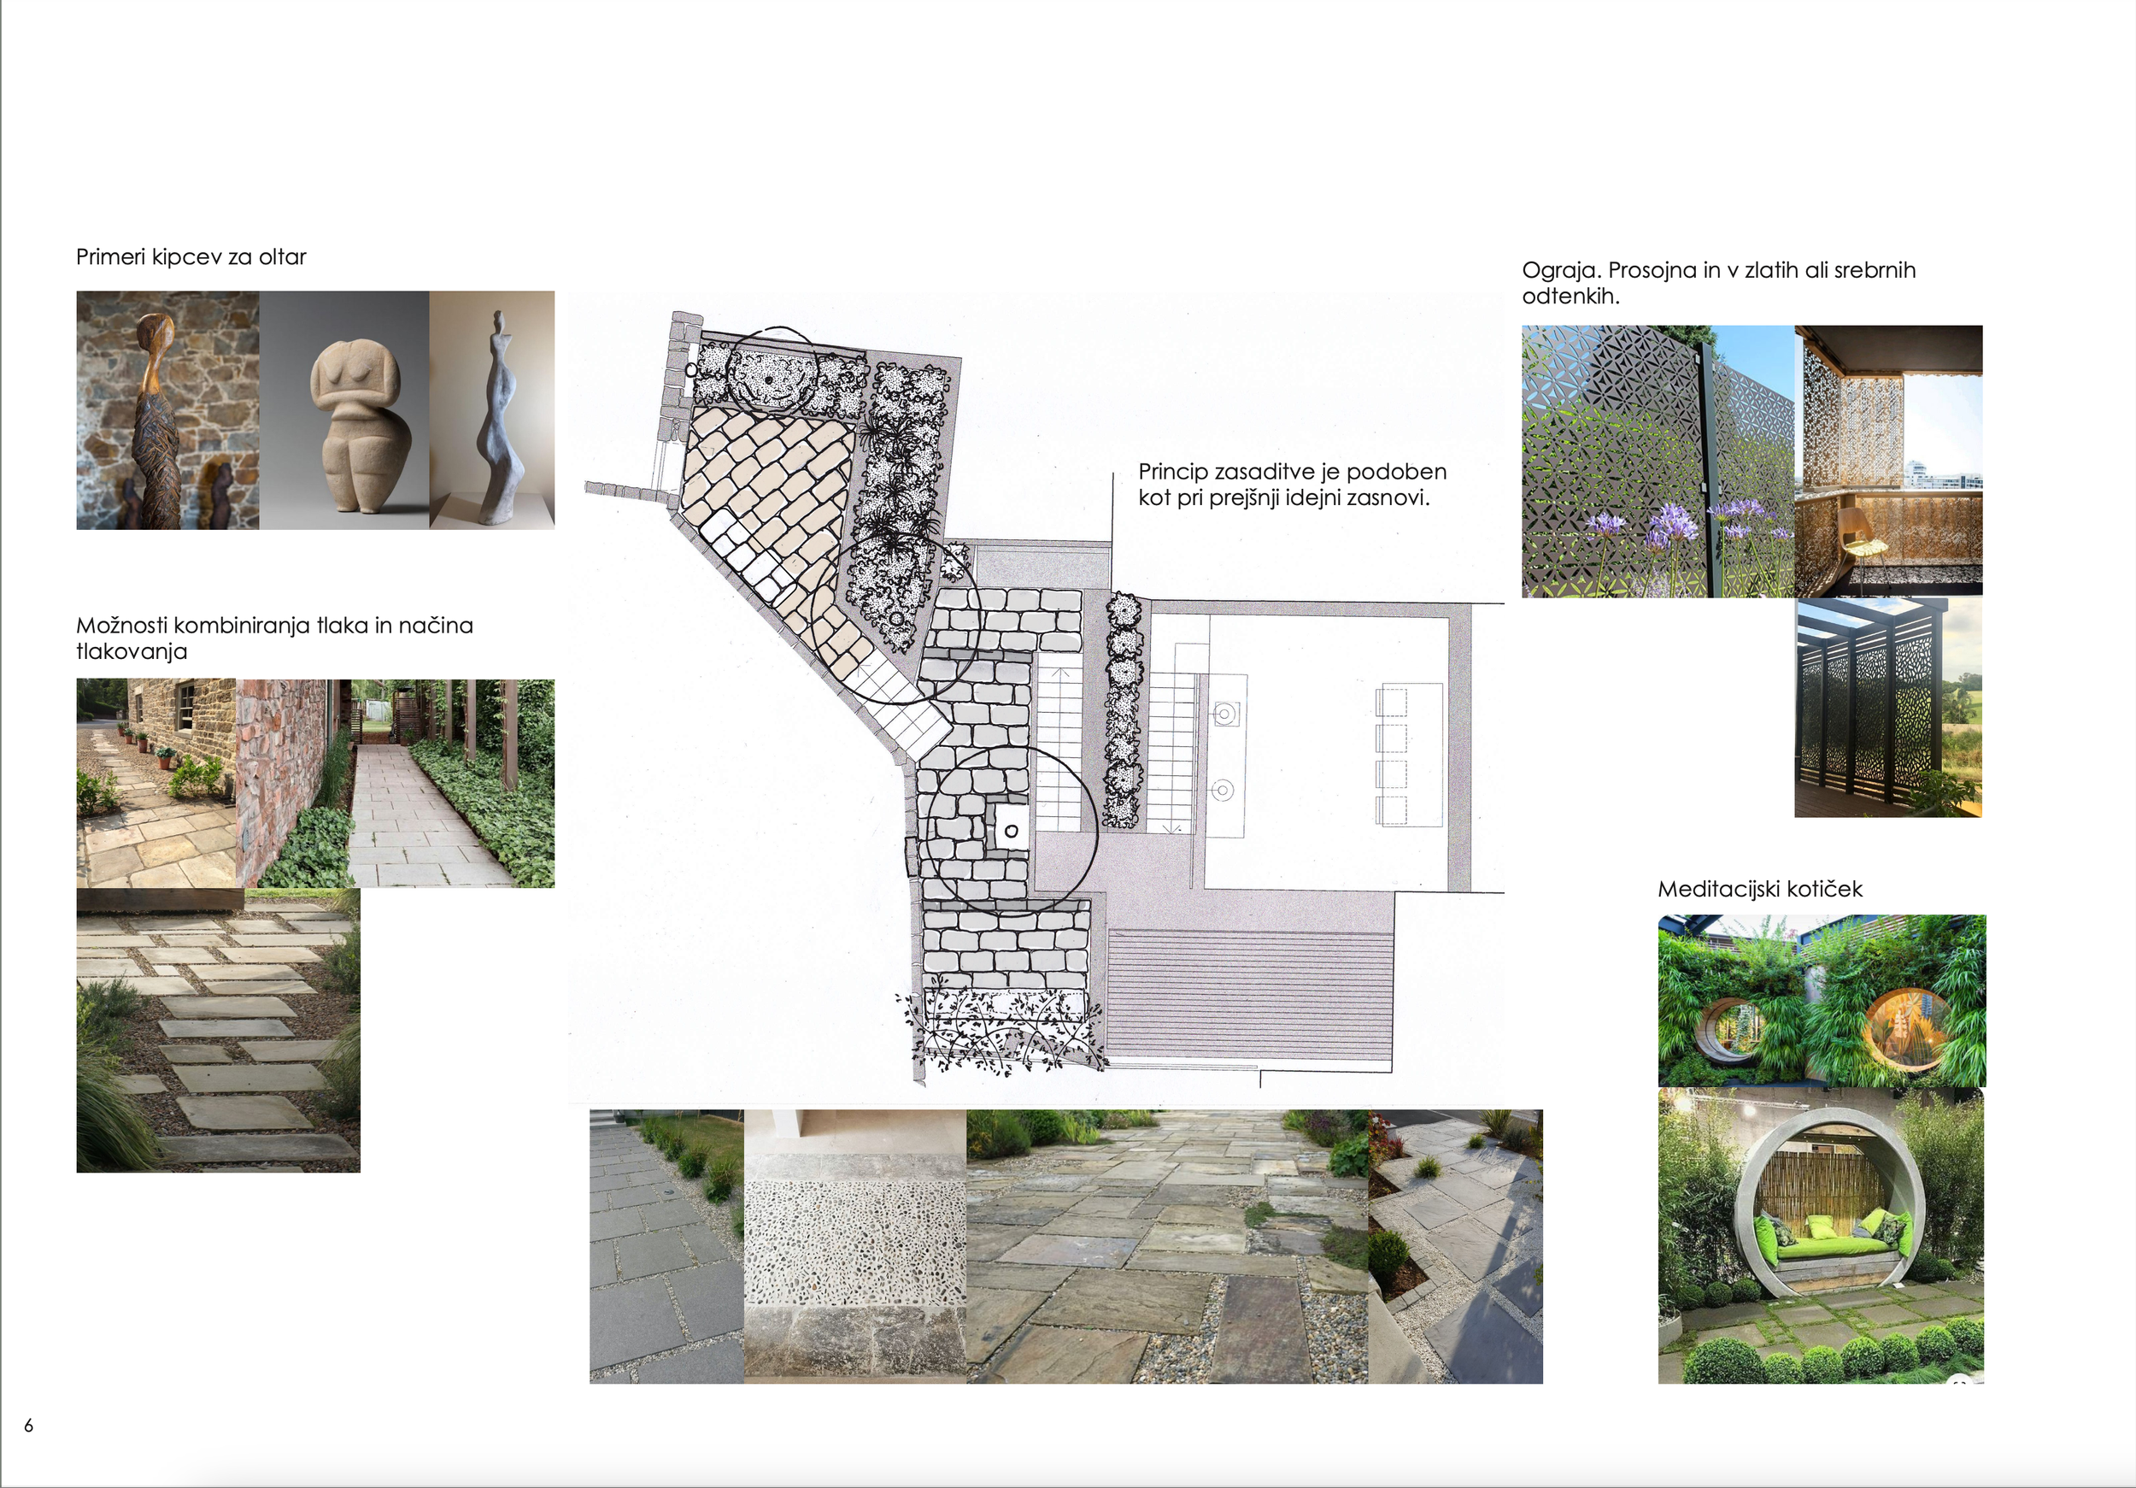The width and height of the screenshot is (2136, 1488).
Task: Select the dark pergola screen panels photo
Action: click(x=1887, y=709)
